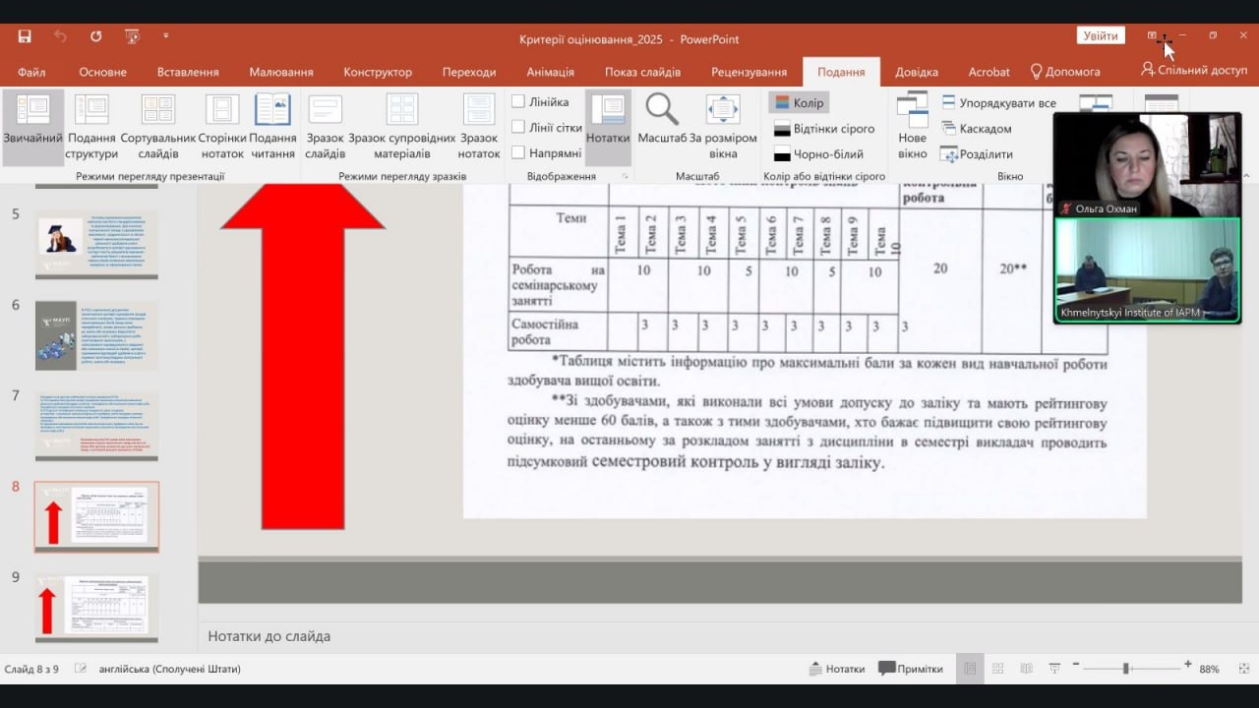Click the Save icon in quick access toolbar
1259x708 pixels.
click(x=25, y=36)
